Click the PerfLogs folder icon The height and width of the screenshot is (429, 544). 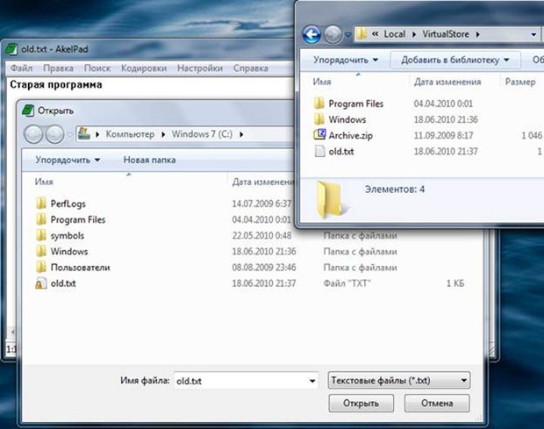point(40,204)
